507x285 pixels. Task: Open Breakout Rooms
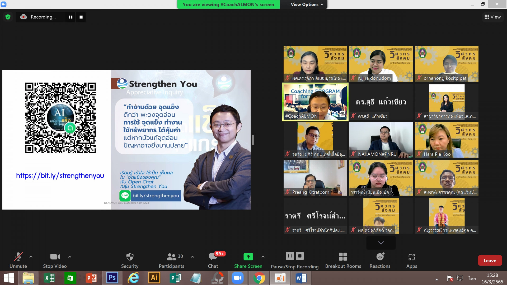343,260
